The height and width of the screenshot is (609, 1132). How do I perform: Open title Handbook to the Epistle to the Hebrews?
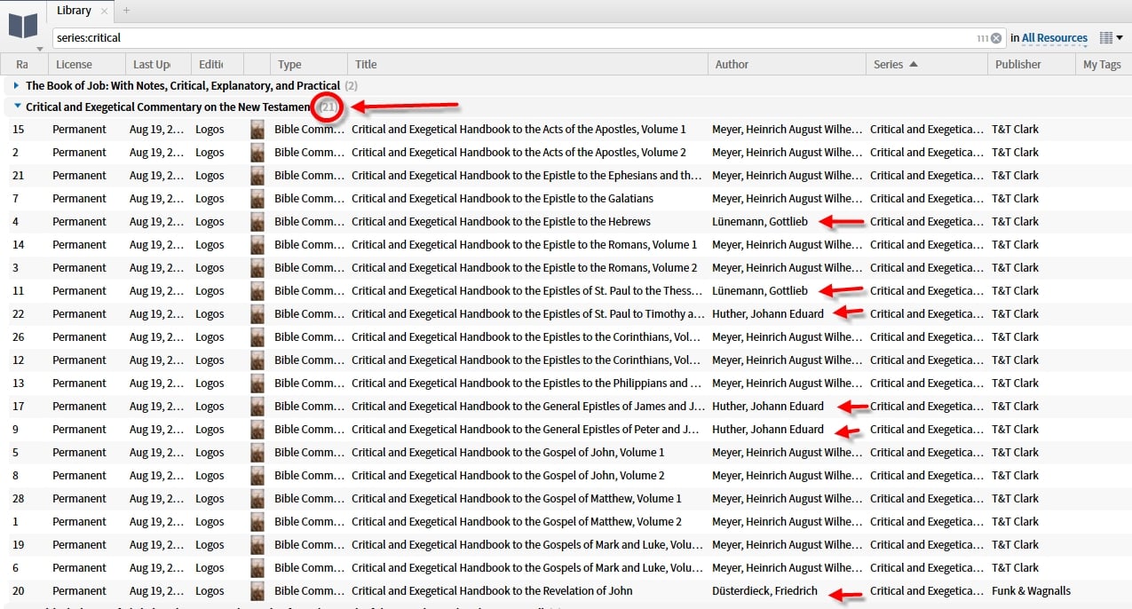tap(501, 221)
